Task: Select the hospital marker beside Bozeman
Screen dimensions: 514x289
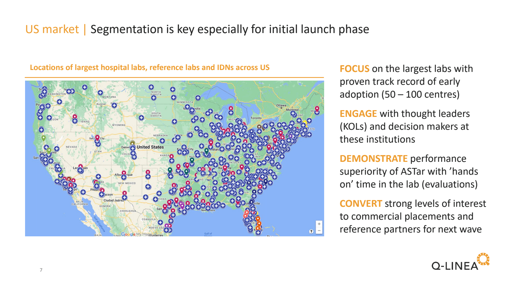Action: 114,105
